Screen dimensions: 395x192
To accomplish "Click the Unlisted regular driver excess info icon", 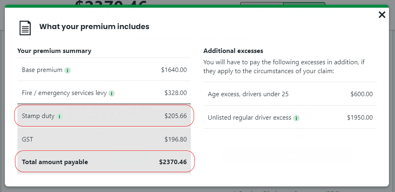I will [296, 118].
